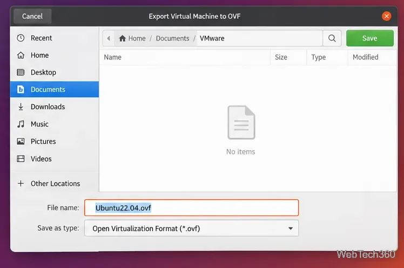404x268 pixels.
Task: Sort by the Modified column header
Action: click(x=372, y=57)
